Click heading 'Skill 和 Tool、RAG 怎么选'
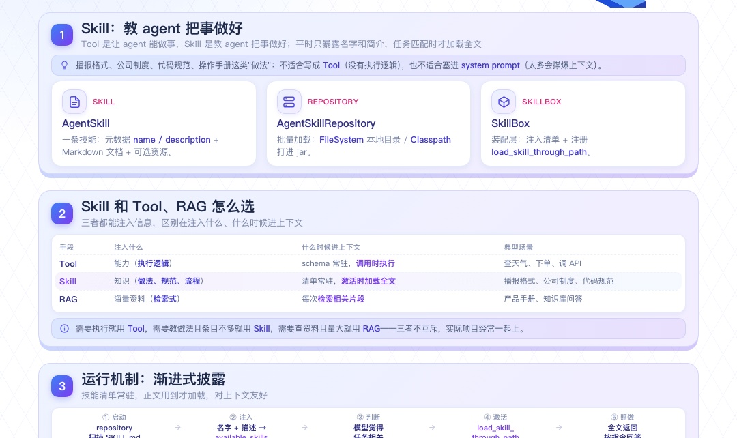The height and width of the screenshot is (438, 737). pos(168,207)
